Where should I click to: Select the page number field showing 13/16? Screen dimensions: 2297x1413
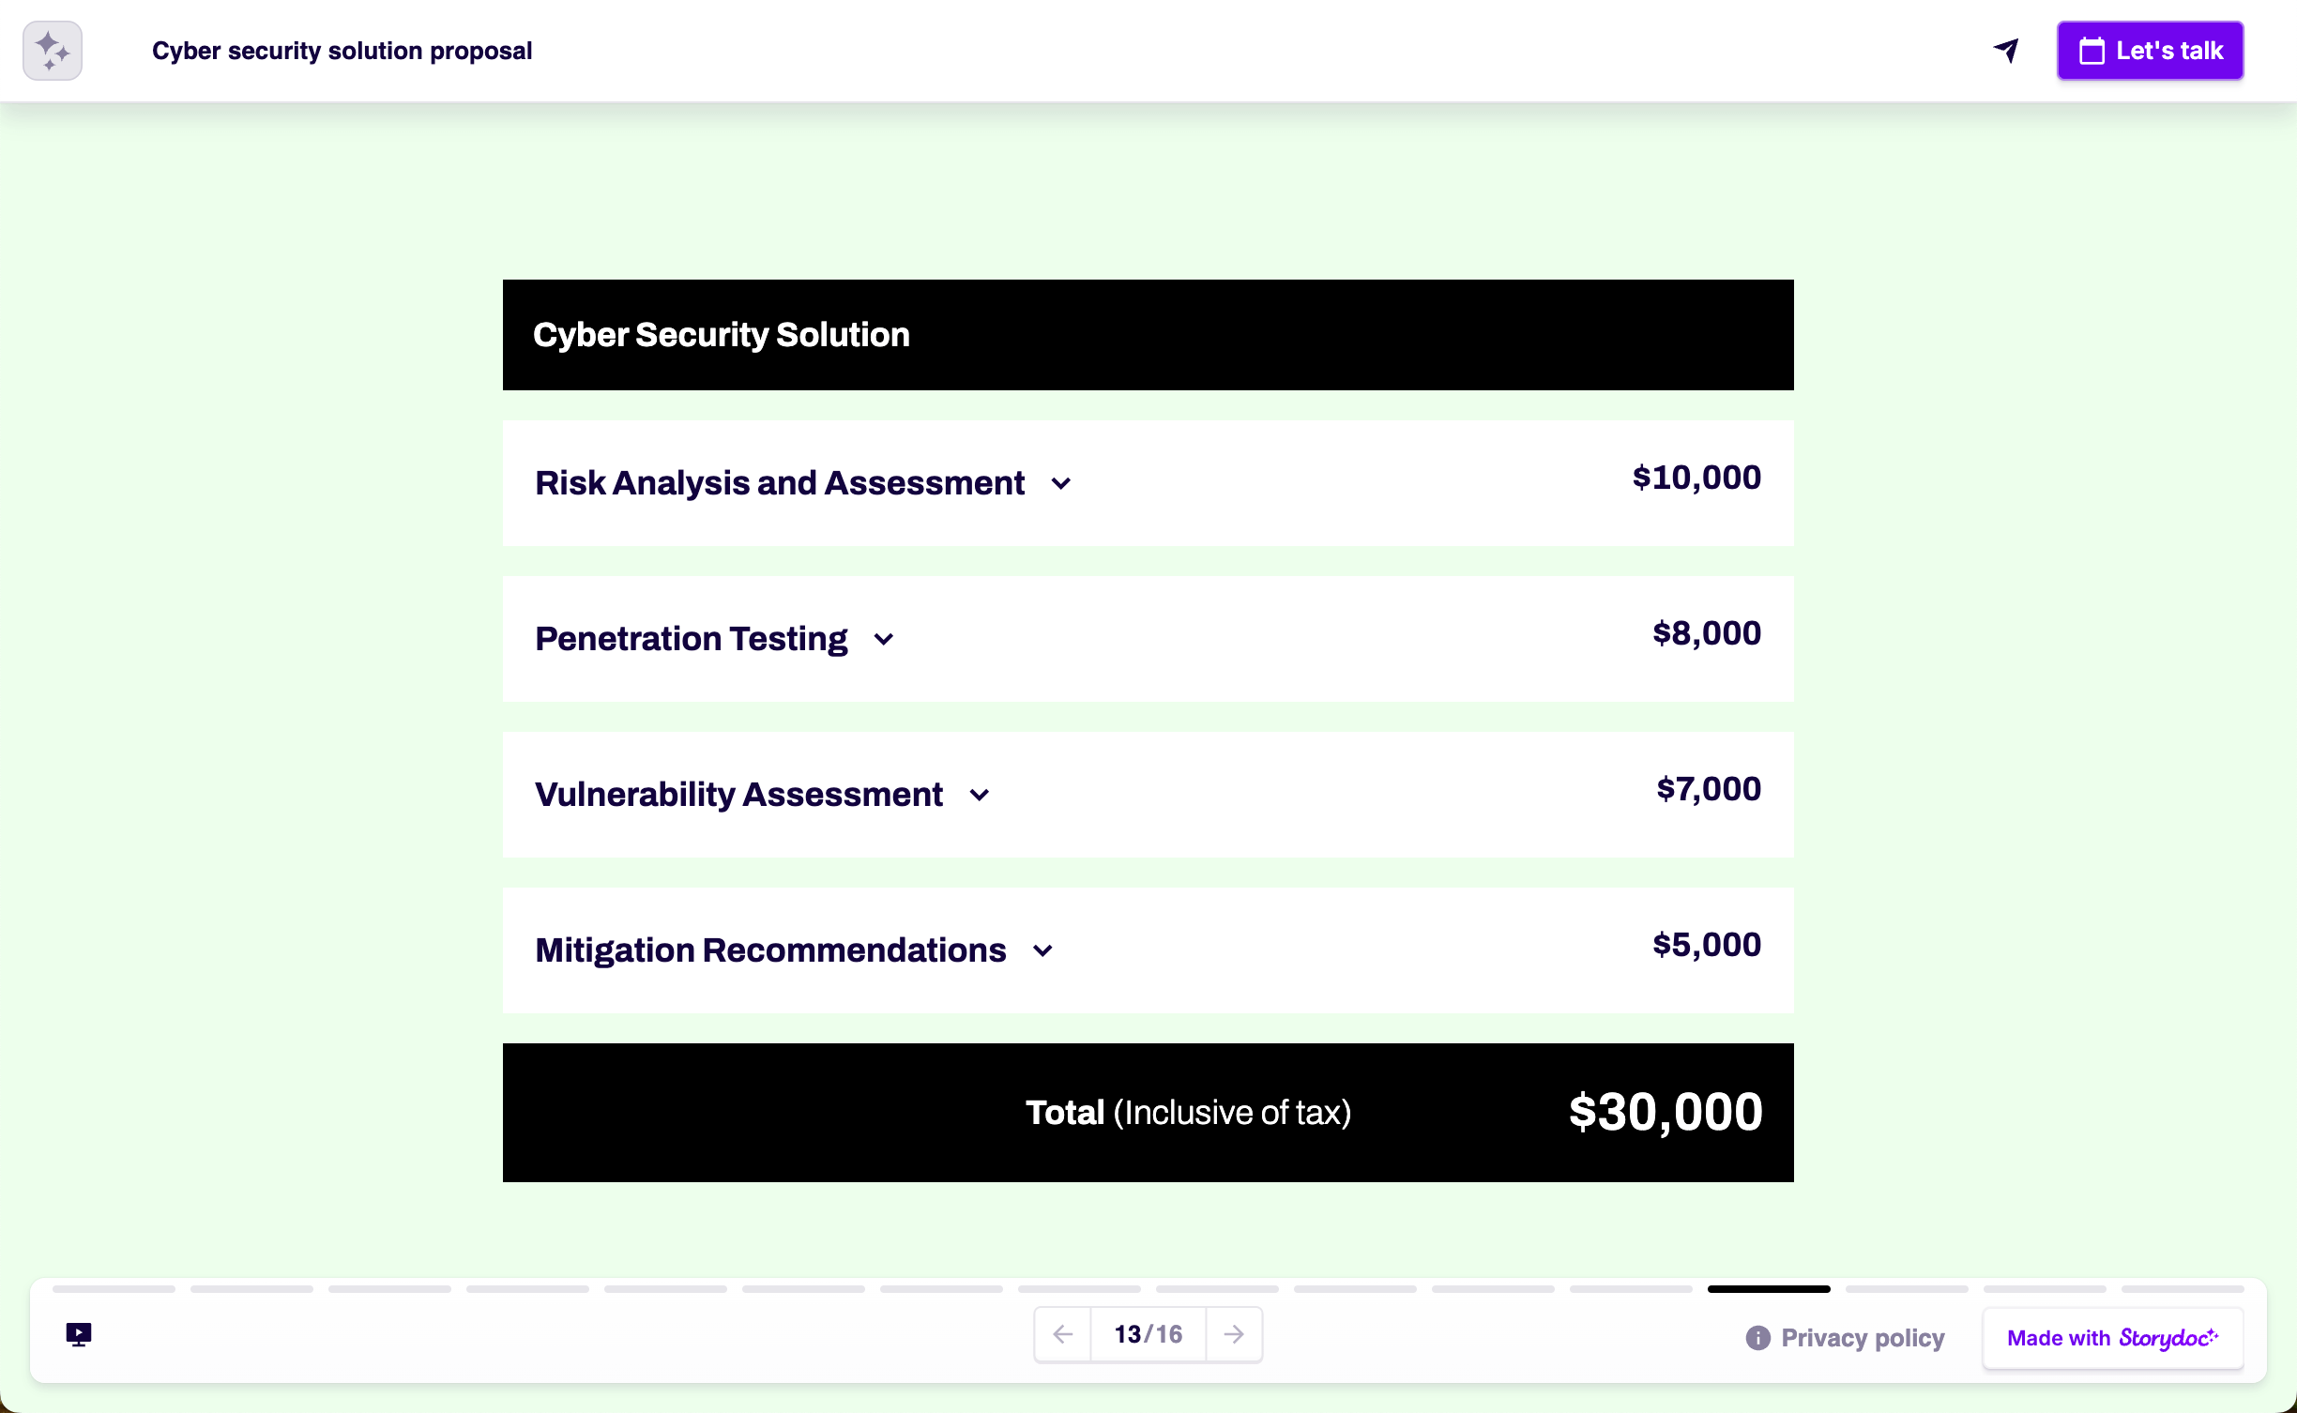(1147, 1333)
